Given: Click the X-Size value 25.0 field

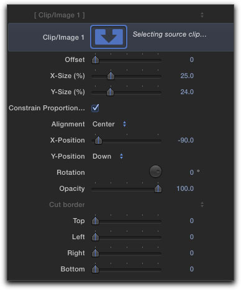Looking at the screenshot, I should click(x=187, y=76).
